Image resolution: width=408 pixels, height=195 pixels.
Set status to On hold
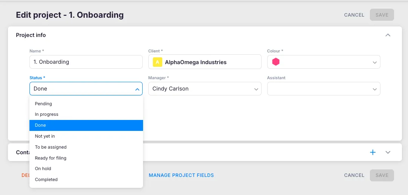tap(43, 169)
